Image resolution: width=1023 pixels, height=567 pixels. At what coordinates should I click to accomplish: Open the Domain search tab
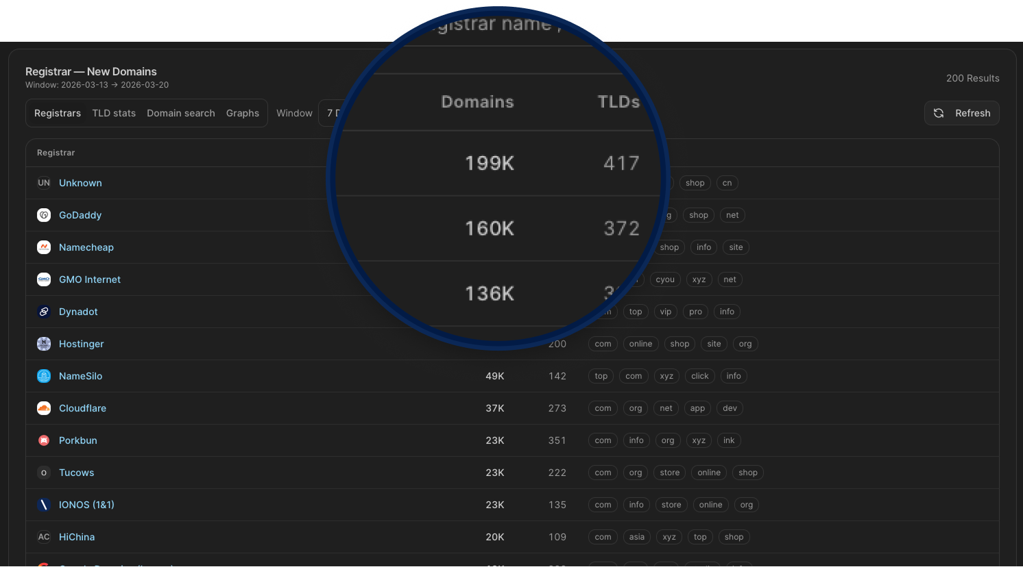[x=180, y=113]
